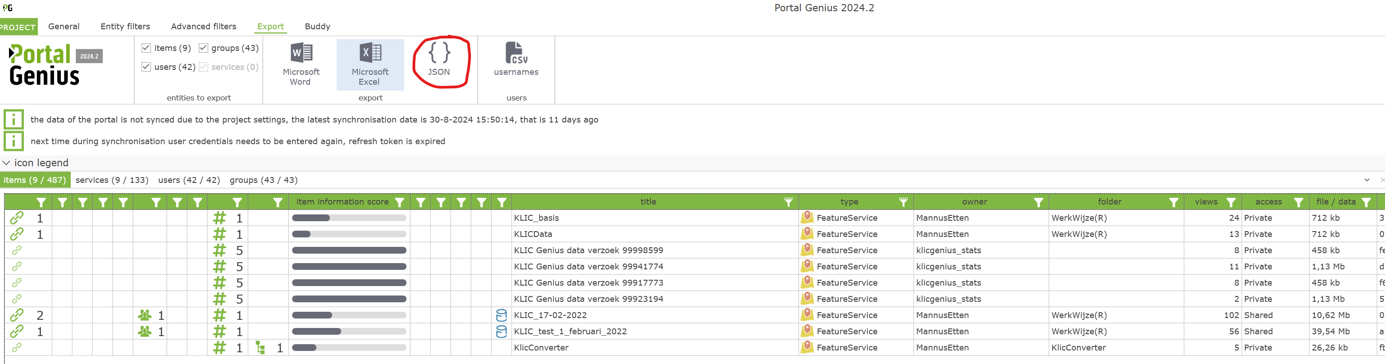Click hash icon in KLIC_basis row
1385x364 pixels.
(x=219, y=218)
